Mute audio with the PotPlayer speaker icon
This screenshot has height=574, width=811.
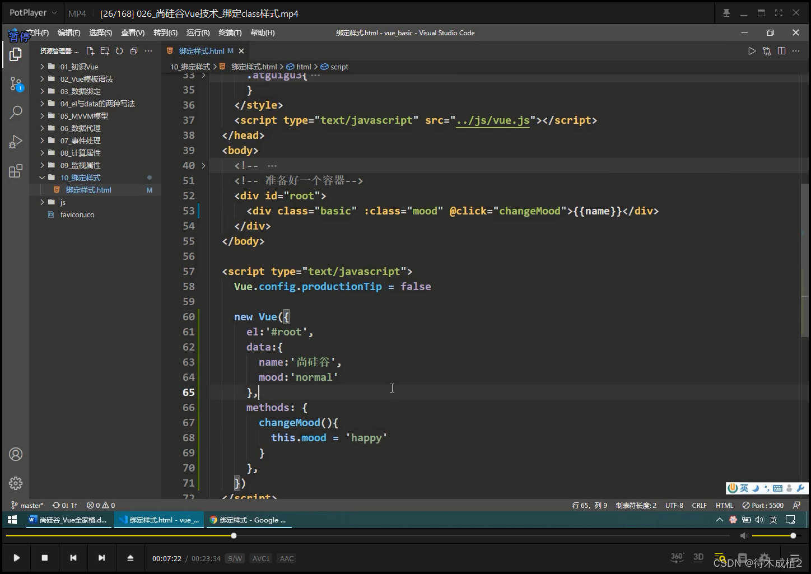tap(744, 536)
